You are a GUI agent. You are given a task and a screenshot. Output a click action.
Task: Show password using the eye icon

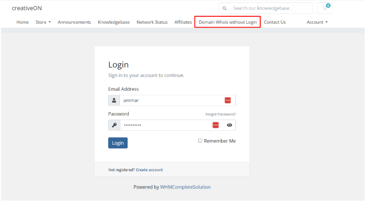[x=229, y=125]
